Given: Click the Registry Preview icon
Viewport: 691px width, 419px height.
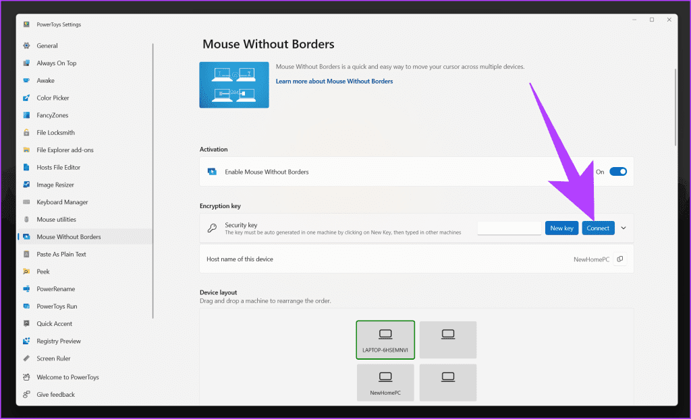Looking at the screenshot, I should click(26, 341).
